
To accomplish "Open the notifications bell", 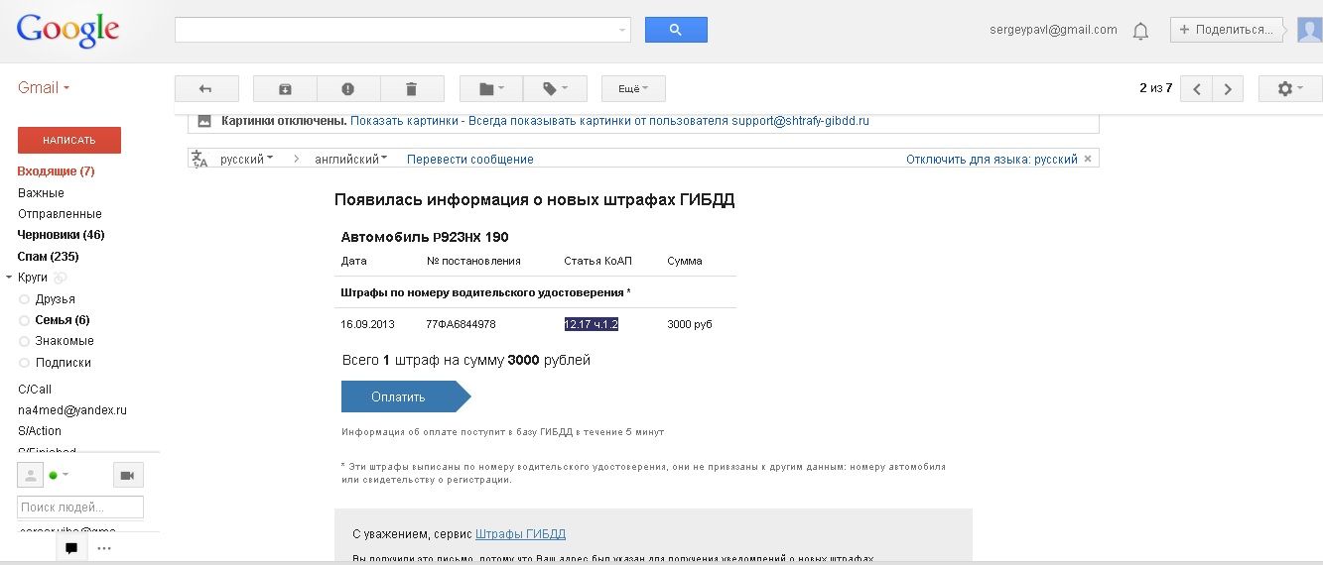I will [x=1140, y=31].
